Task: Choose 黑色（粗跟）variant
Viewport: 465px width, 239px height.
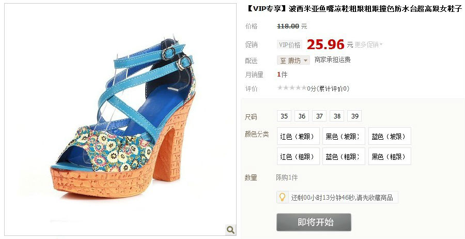Action: click(x=390, y=156)
